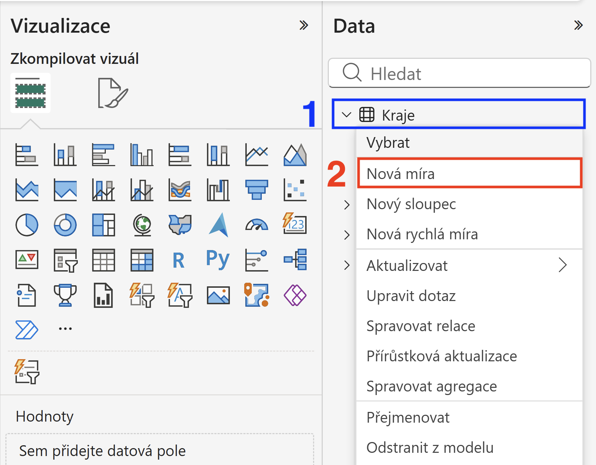Choose Nový sloupec in context menu
The height and width of the screenshot is (465, 596).
[469, 204]
